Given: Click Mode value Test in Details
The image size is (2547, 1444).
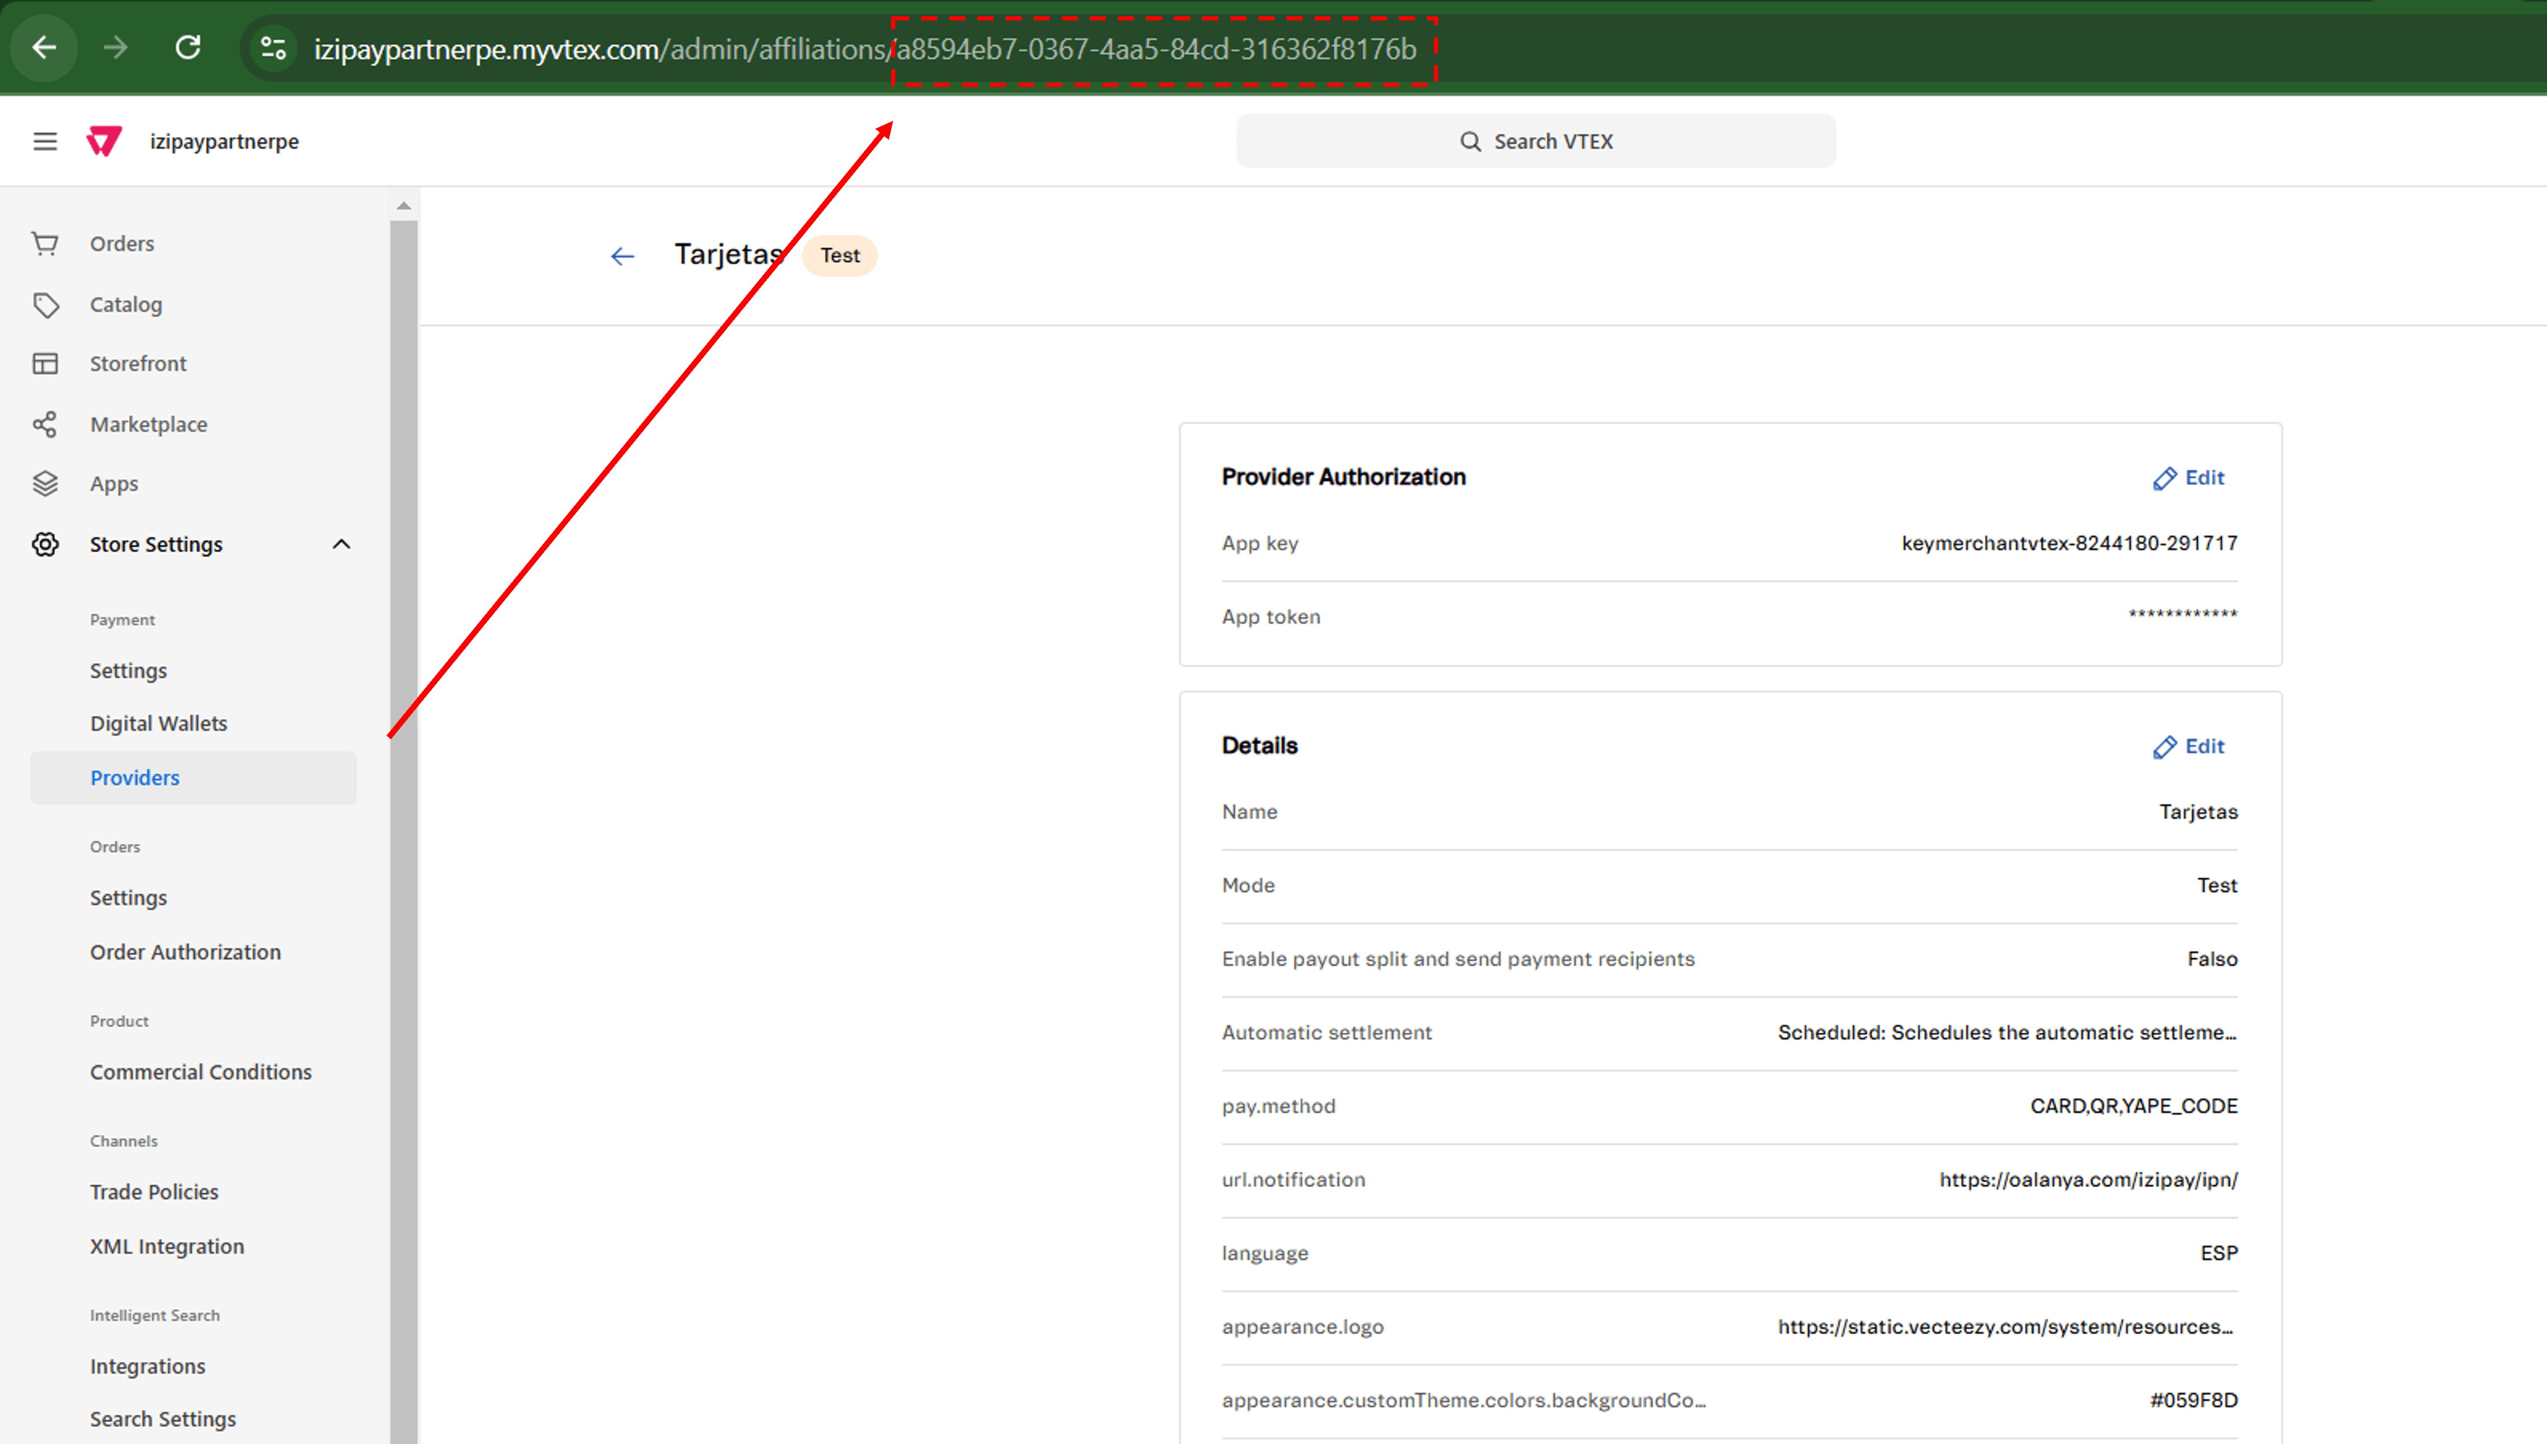Looking at the screenshot, I should click(2217, 884).
